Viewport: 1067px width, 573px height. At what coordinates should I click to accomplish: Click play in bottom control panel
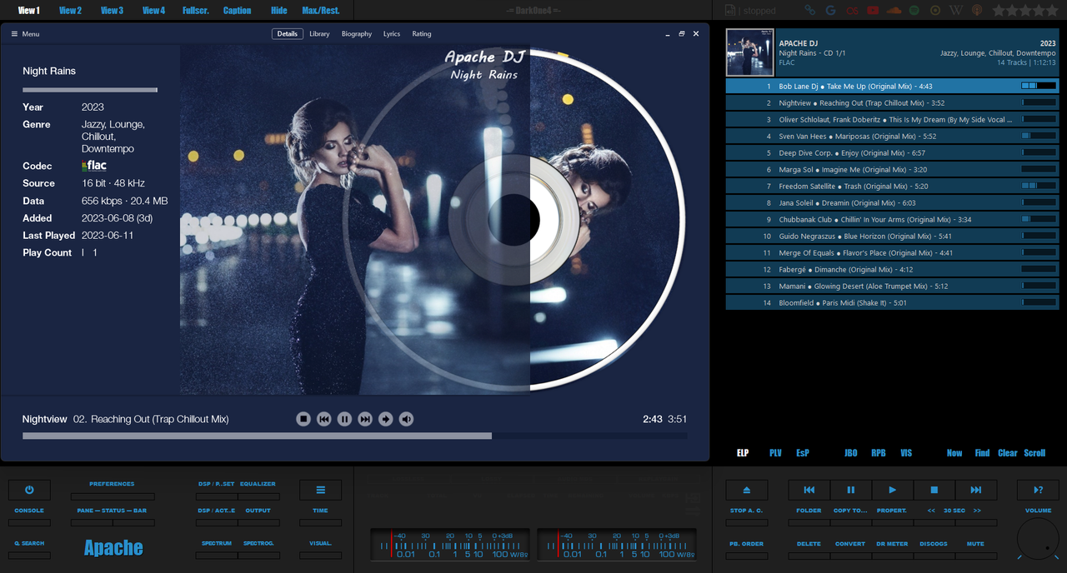click(x=892, y=490)
